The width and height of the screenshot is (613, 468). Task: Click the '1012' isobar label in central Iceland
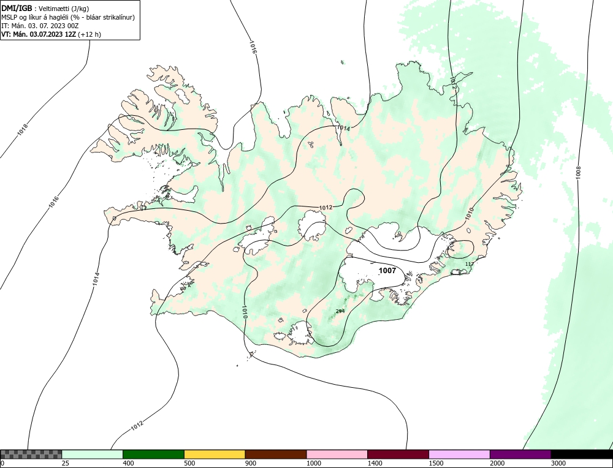pos(326,208)
